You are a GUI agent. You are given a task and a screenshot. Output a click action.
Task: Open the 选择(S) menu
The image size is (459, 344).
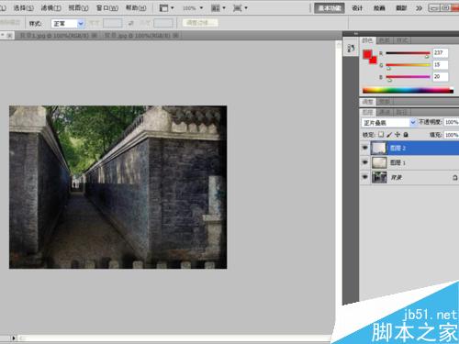click(x=23, y=8)
